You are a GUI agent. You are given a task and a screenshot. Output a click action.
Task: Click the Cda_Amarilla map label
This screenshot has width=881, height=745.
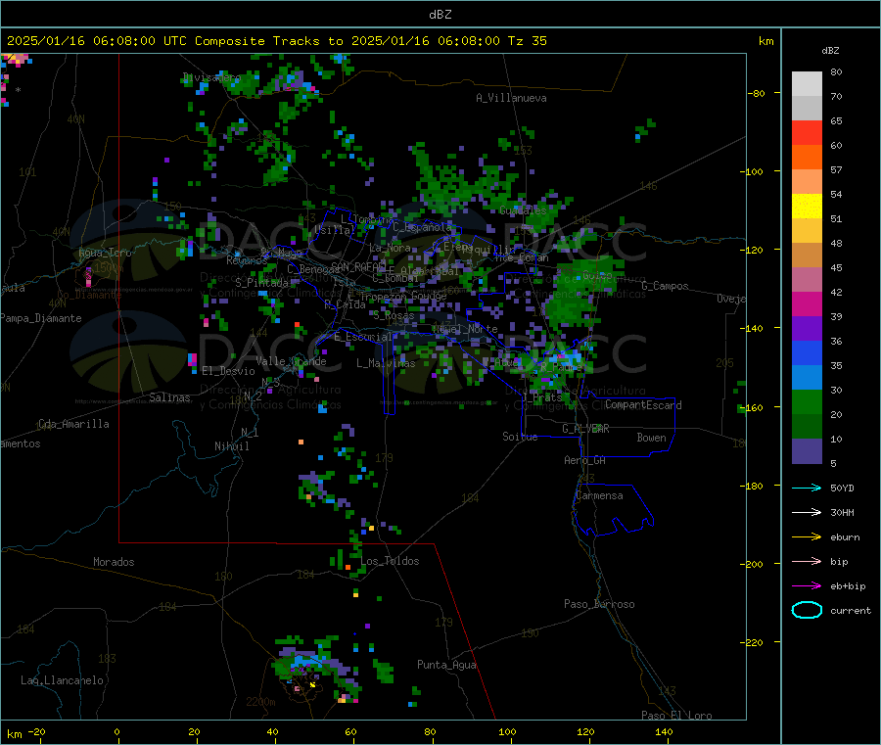(x=73, y=424)
